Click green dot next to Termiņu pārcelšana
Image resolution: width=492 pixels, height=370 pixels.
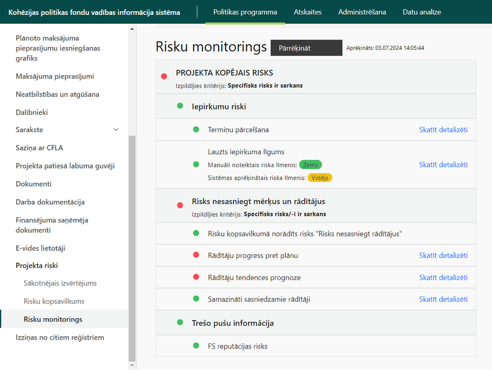(196, 129)
